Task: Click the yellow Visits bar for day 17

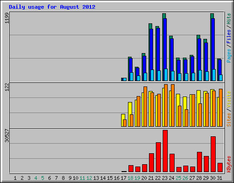Action: coord(122,120)
